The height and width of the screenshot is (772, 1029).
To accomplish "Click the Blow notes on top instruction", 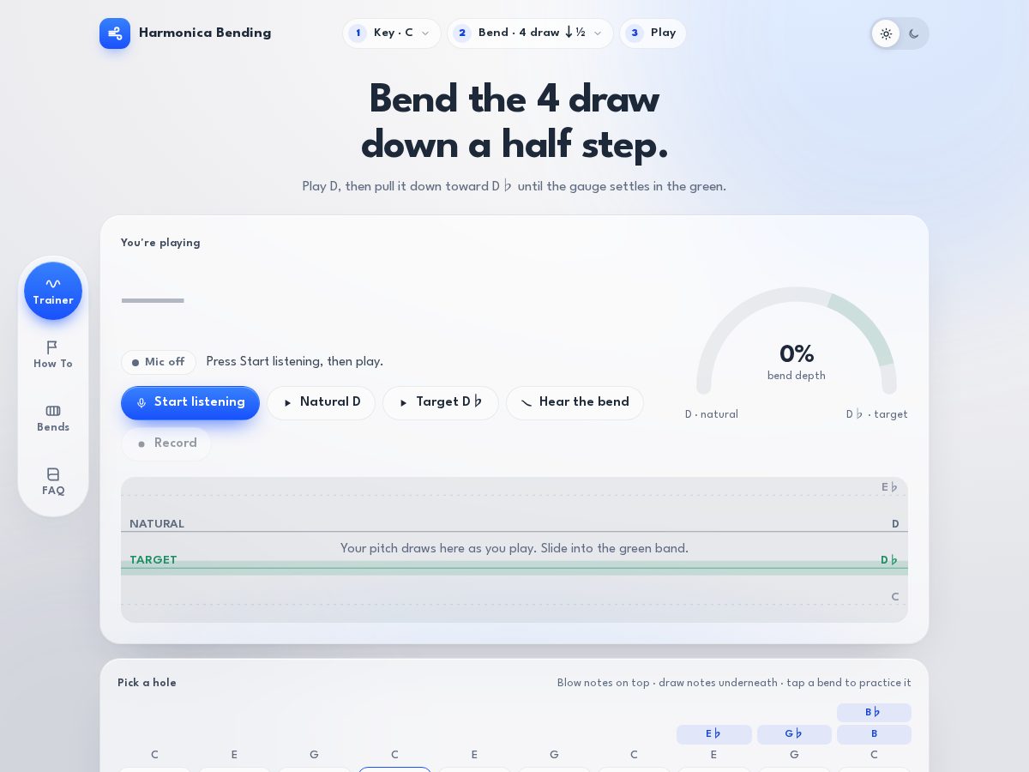I will click(734, 683).
